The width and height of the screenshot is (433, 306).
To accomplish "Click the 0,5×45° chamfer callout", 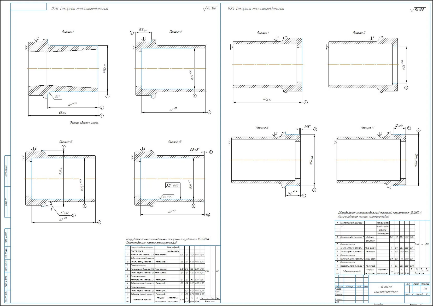I will point(195,150).
